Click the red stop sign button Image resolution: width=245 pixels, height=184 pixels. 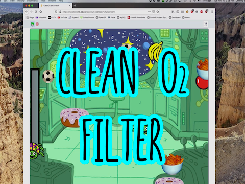click(37, 24)
